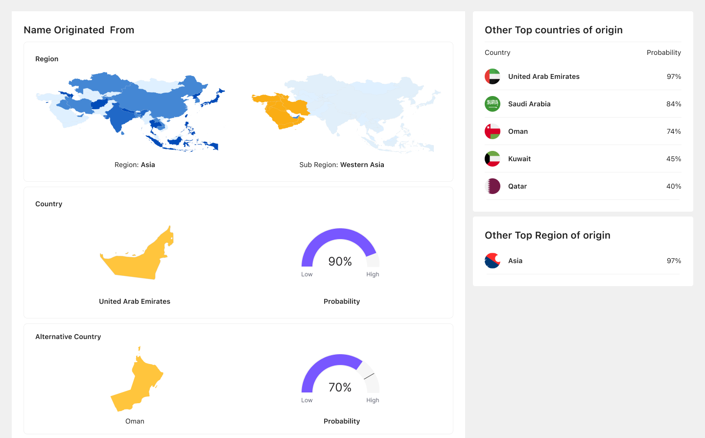This screenshot has height=438, width=705.
Task: Select Qatar in the countries list
Action: [517, 186]
